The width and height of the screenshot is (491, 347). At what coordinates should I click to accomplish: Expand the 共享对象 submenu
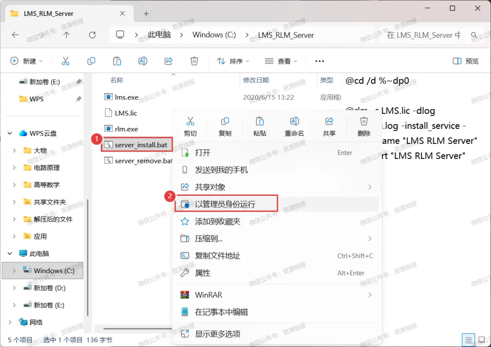[277, 187]
